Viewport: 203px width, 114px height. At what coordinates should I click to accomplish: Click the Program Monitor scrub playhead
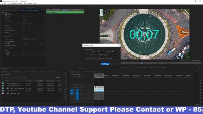tap(141, 63)
